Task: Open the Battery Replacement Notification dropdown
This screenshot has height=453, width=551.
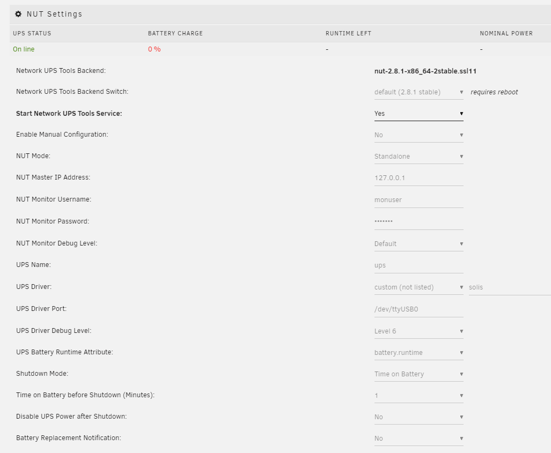Action: [x=418, y=439]
